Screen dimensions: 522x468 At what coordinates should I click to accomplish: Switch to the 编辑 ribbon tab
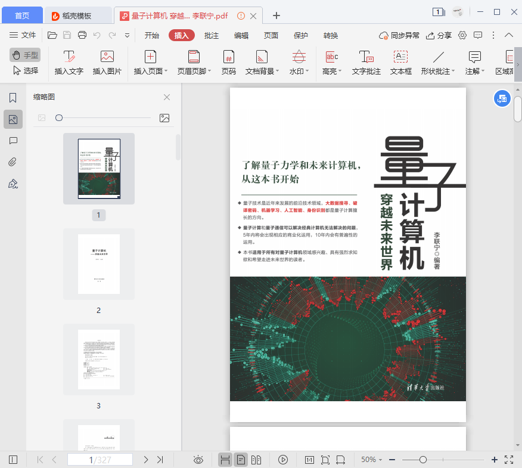(x=241, y=35)
